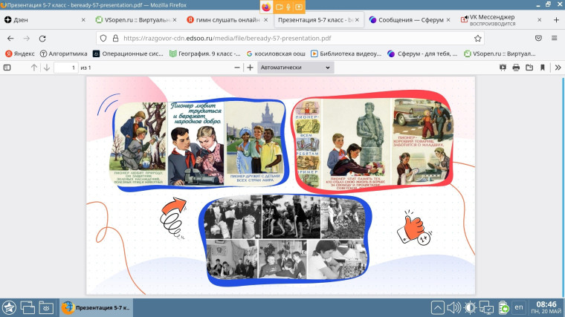The width and height of the screenshot is (565, 317).
Task: Open the brightness control icon
Action: tap(470, 307)
